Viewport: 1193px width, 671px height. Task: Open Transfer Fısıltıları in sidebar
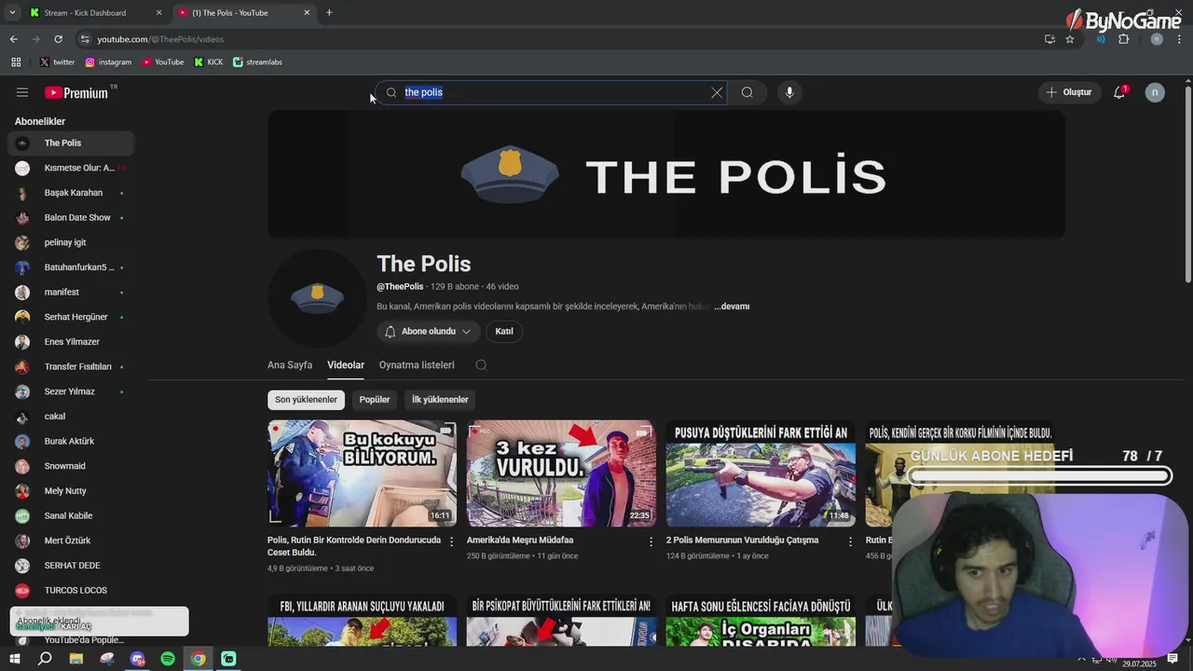pyautogui.click(x=71, y=367)
